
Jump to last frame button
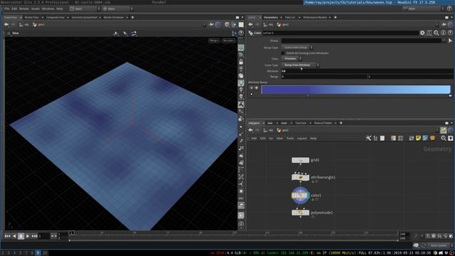(34, 236)
